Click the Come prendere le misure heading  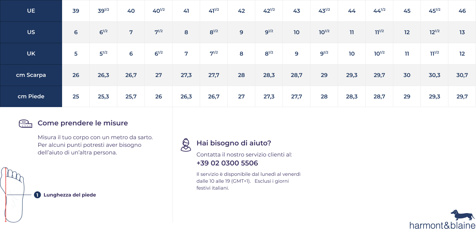[83, 123]
